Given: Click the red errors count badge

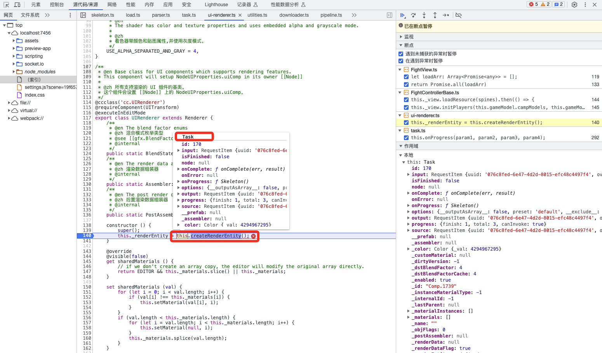Looking at the screenshot, I should [x=533, y=4].
